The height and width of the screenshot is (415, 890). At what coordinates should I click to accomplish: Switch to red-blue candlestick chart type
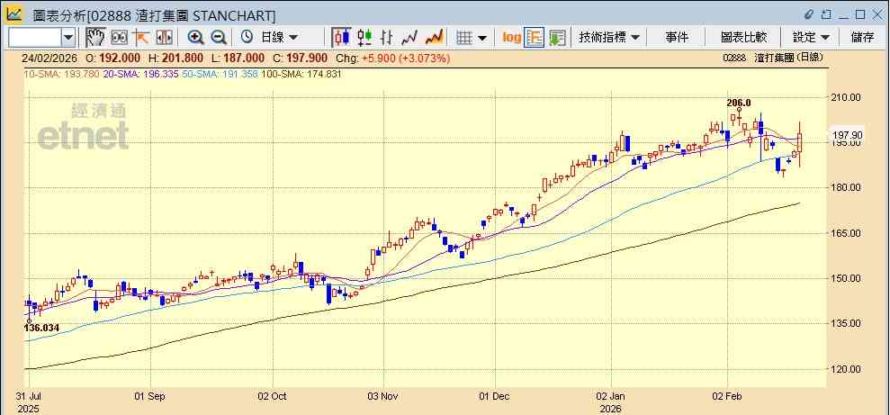click(x=342, y=38)
